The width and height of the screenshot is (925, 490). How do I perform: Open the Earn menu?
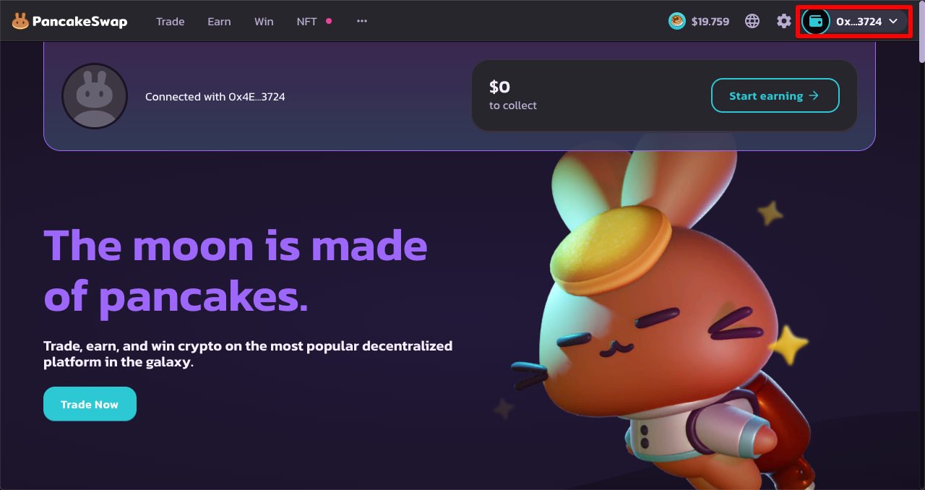point(219,22)
